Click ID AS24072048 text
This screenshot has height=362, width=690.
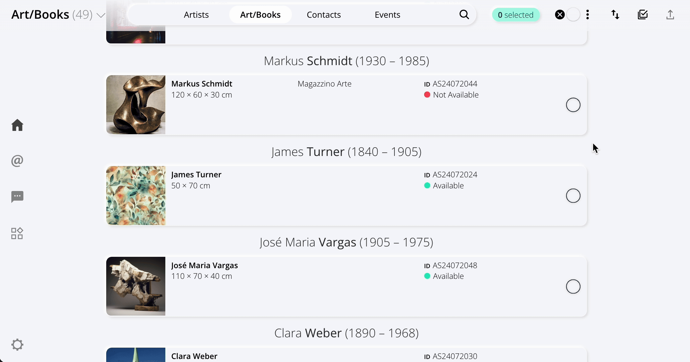[x=451, y=265]
